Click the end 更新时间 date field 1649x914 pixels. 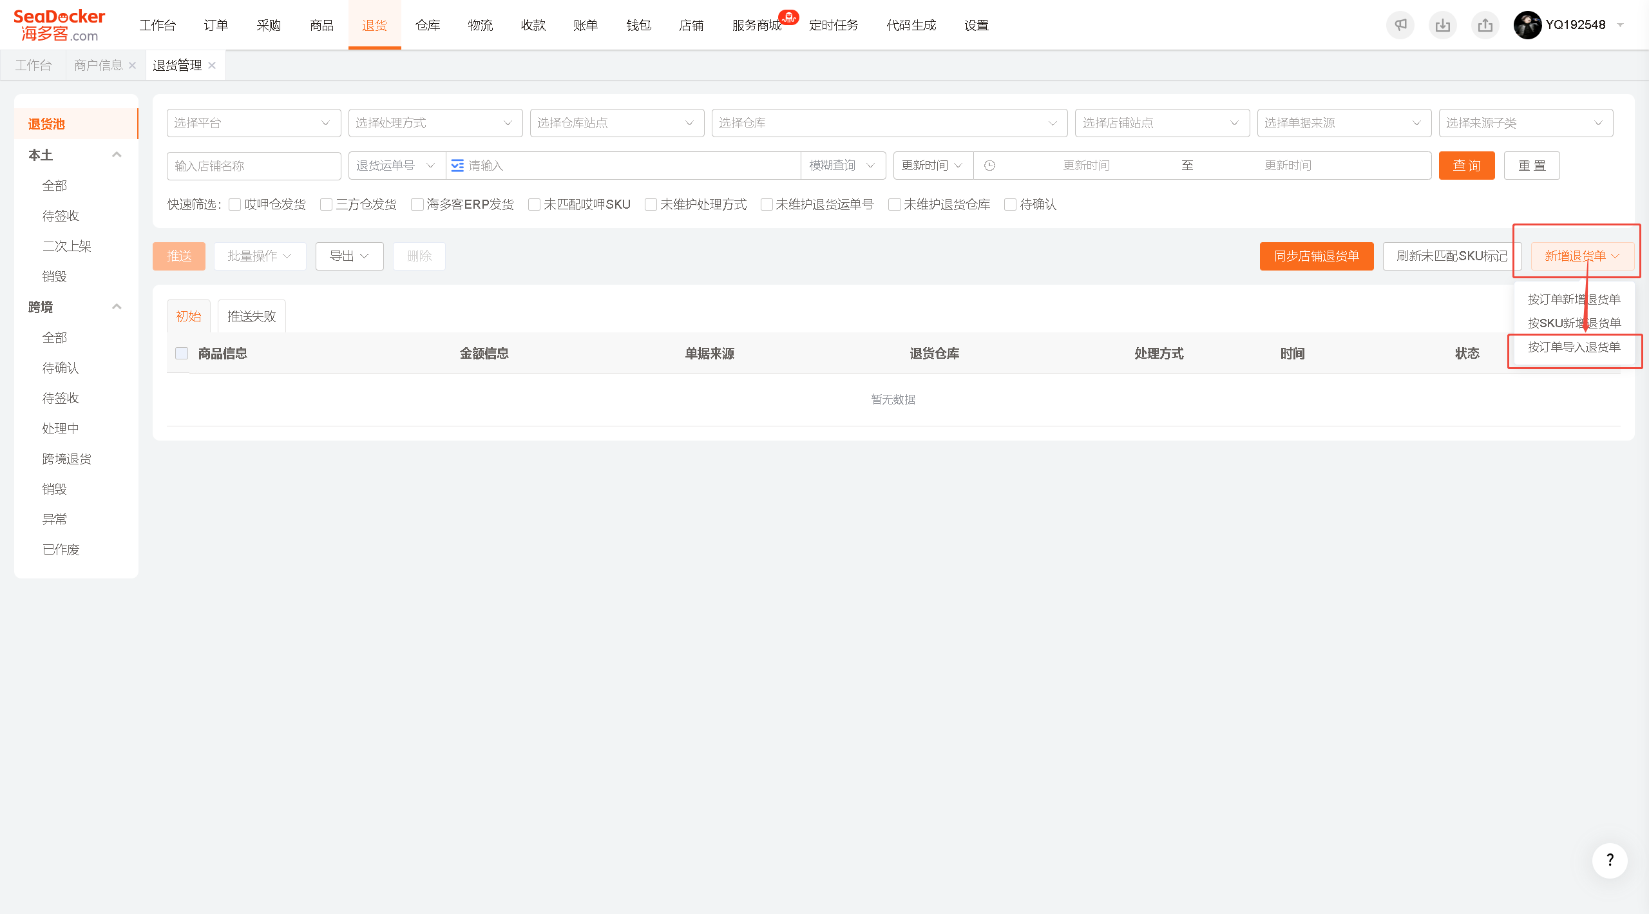point(1288,166)
